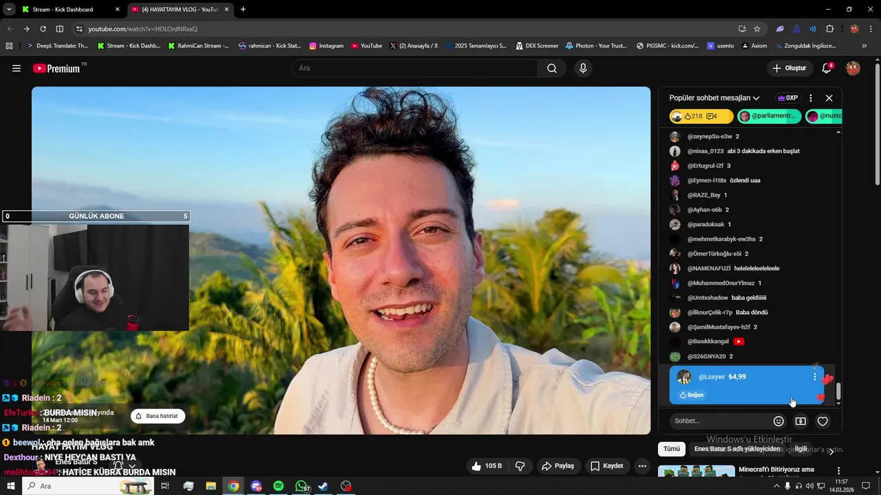Image resolution: width=881 pixels, height=495 pixels.
Task: Open taskbar clock showing 11:57
Action: tap(840, 486)
